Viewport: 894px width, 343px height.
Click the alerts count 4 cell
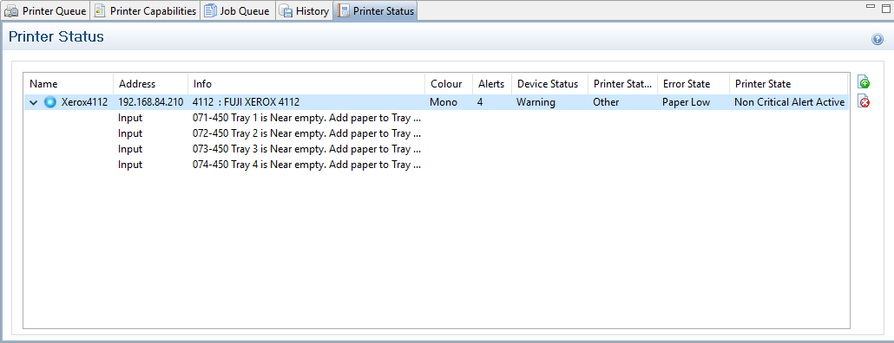tap(481, 102)
